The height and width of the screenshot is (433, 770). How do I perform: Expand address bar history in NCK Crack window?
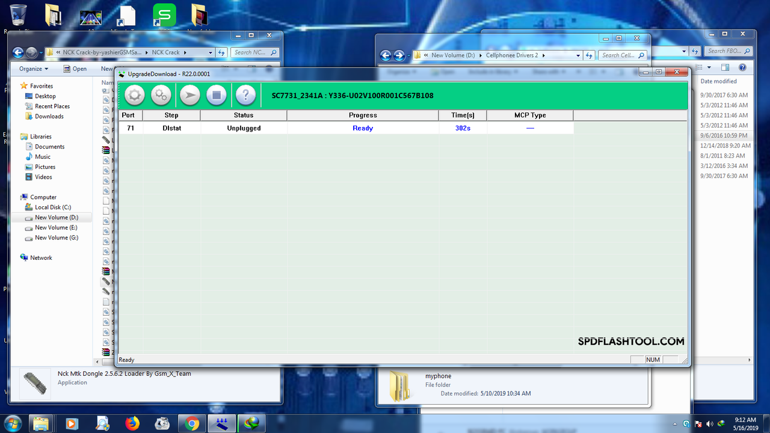(211, 52)
